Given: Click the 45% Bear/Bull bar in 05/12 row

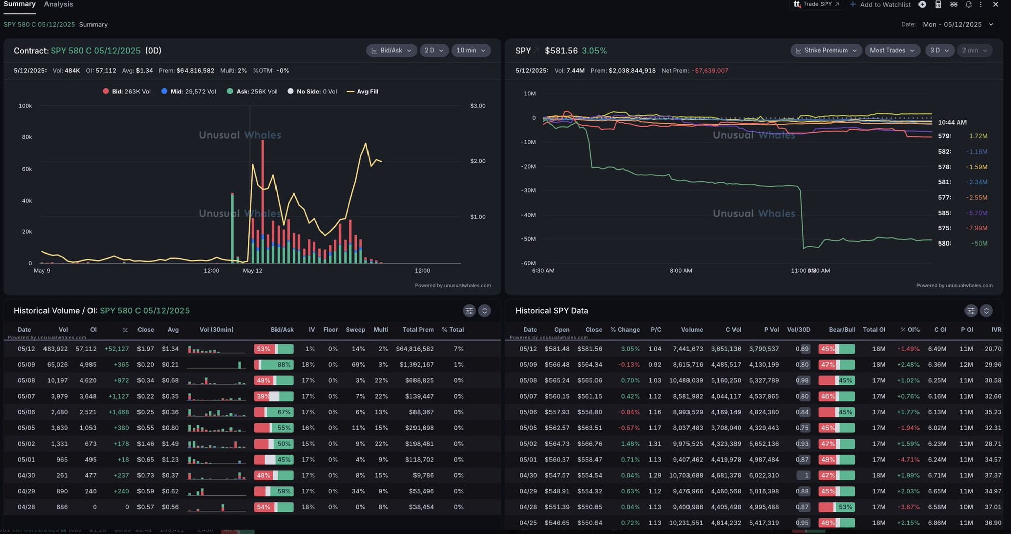Looking at the screenshot, I should 837,349.
